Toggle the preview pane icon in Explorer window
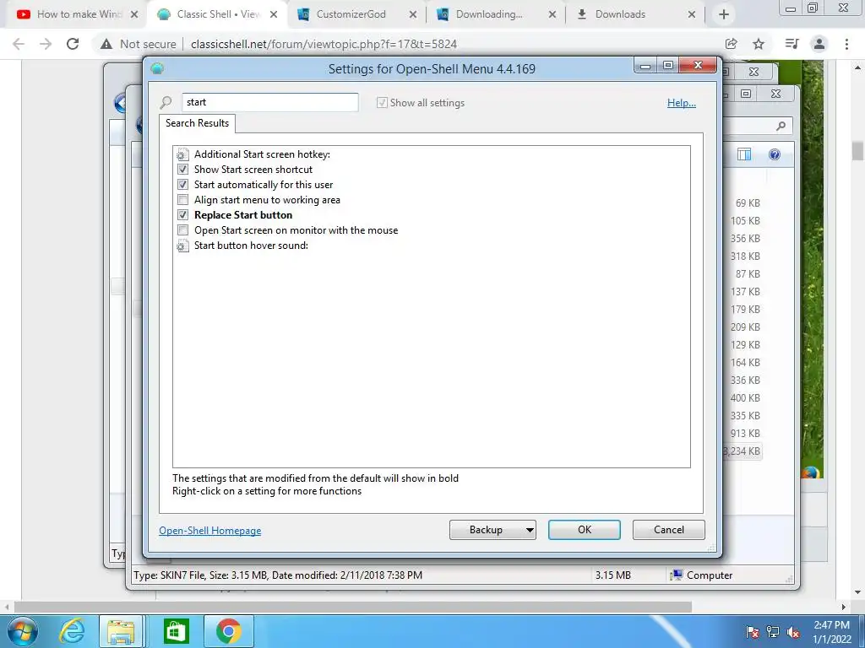This screenshot has height=648, width=865. coord(744,155)
